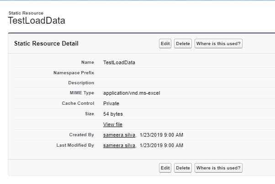The image size is (275, 184).
Task: Click the Edit button below the details
Action: [165, 168]
